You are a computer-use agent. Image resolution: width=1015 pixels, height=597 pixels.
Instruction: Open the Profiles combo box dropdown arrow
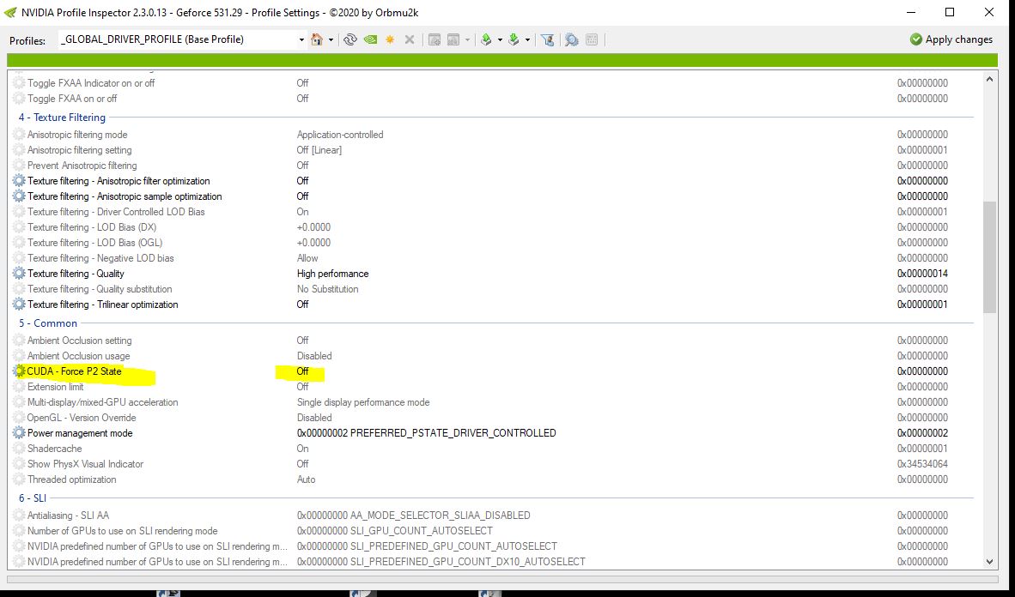301,40
